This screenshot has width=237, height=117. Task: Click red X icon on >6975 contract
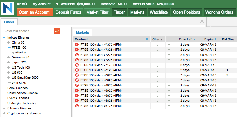[77, 85]
